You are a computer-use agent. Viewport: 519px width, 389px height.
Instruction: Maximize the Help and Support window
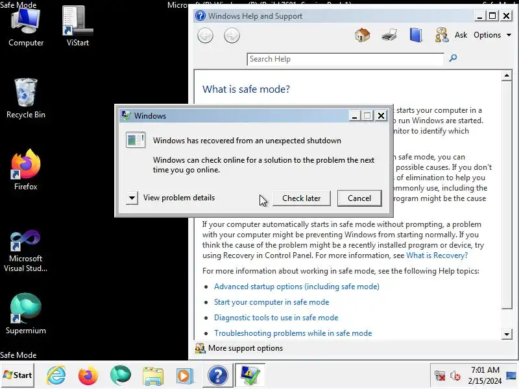pos(492,16)
